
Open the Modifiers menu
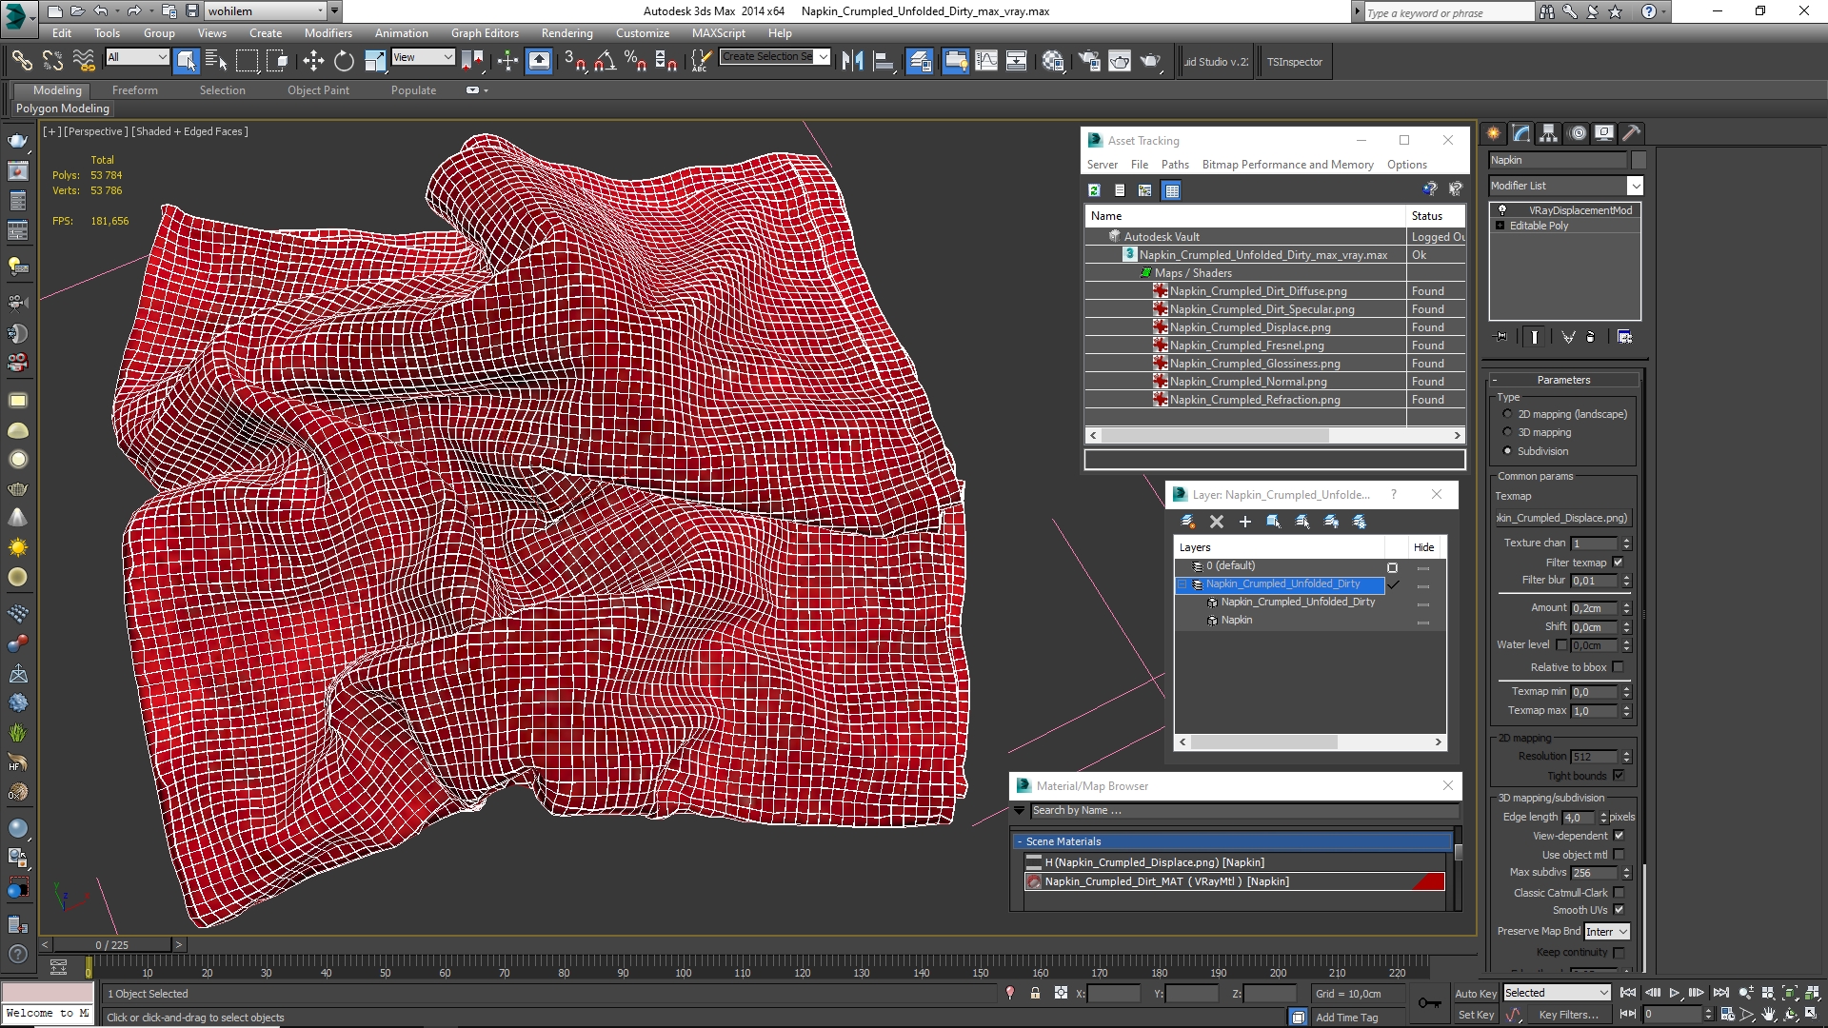point(328,32)
